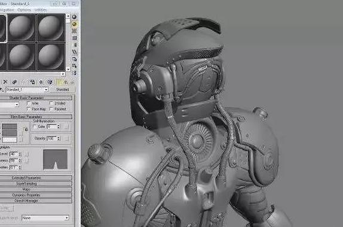Click Pick Material from Object eyedropper
The height and width of the screenshot is (227, 343).
click(2, 89)
